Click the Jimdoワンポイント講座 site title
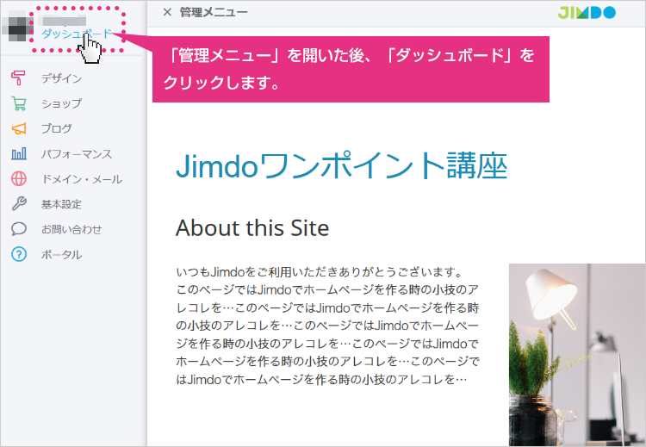646x447 pixels. 342,166
